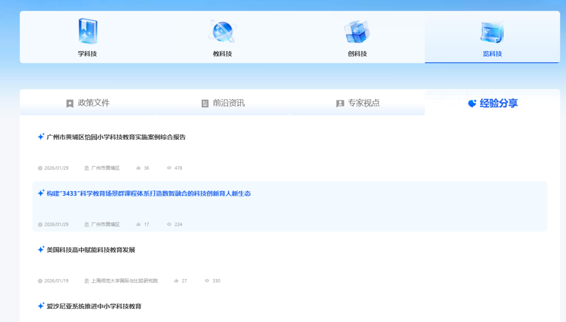Click source text 上海师范大学国际与比较研究院

(x=125, y=281)
